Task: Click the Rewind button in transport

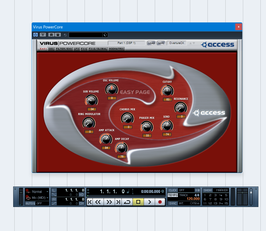Action: pyautogui.click(x=98, y=202)
